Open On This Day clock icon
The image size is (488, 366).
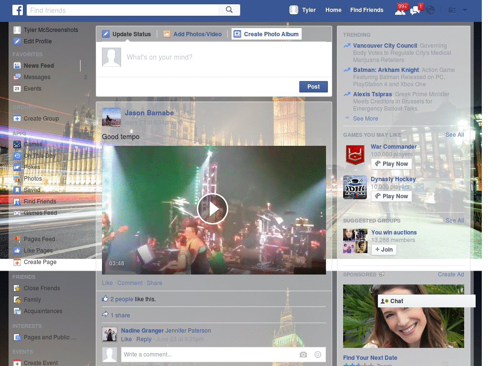click(x=17, y=156)
